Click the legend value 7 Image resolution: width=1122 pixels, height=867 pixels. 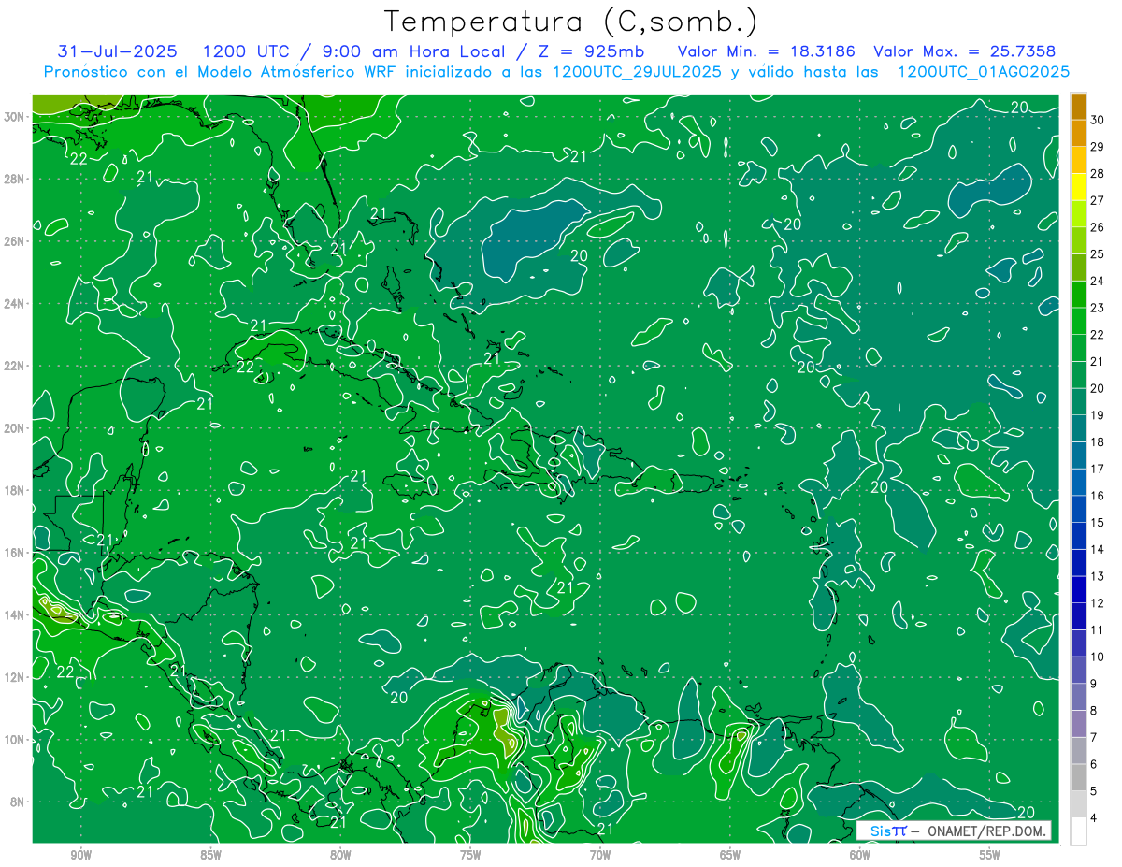tap(1094, 737)
